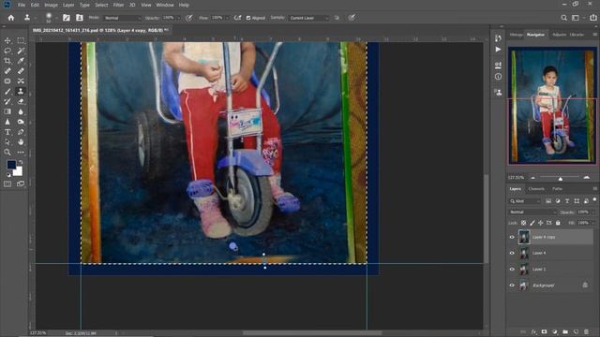Select the Move tool

(x=7, y=40)
